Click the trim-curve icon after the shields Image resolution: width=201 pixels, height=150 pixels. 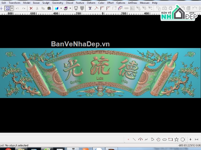click(90, 8)
